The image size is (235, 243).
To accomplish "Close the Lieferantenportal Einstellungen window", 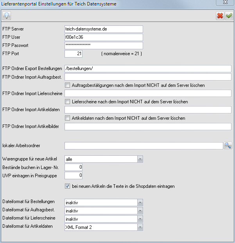I will (225, 2).
